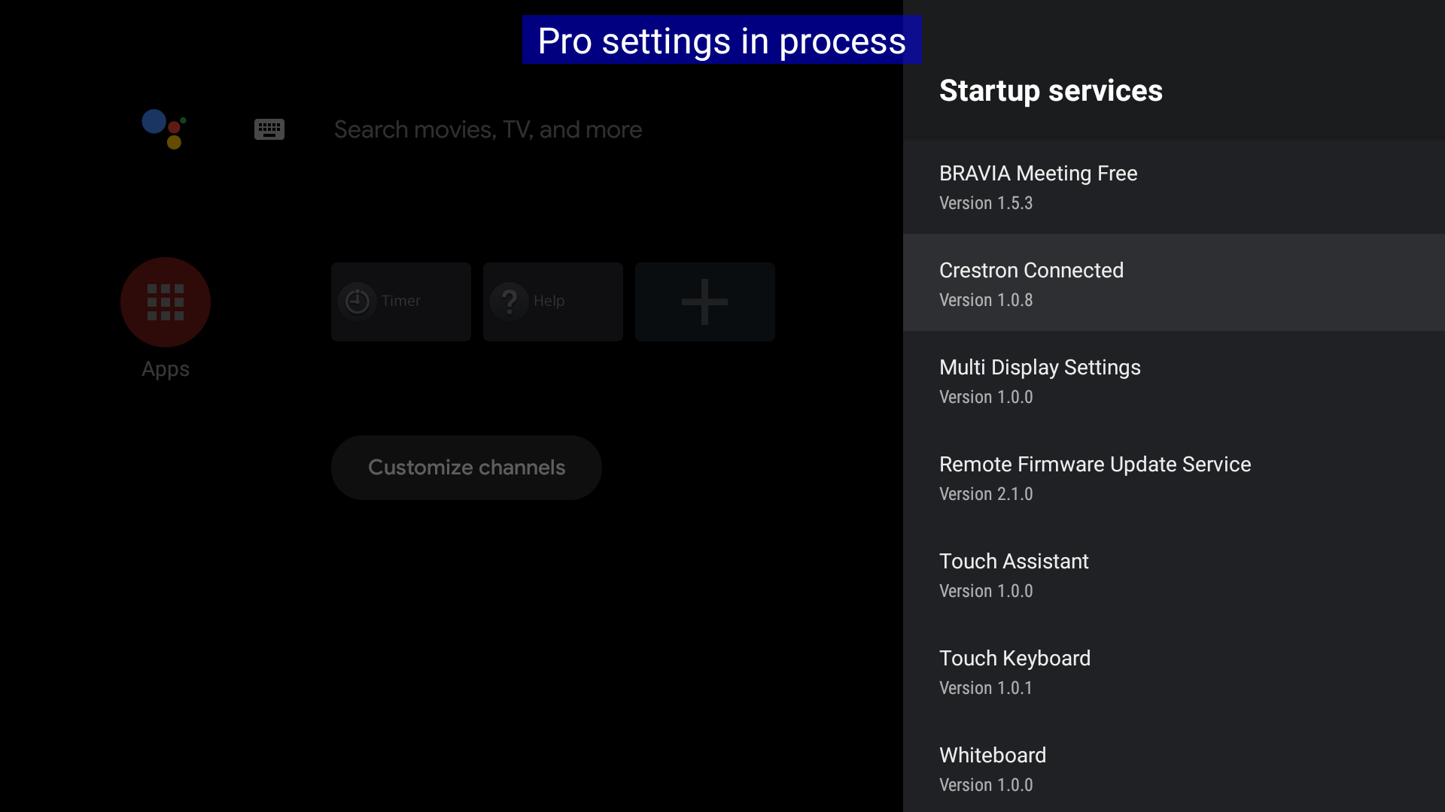
Task: Click the keyboard search icon
Action: pyautogui.click(x=269, y=129)
